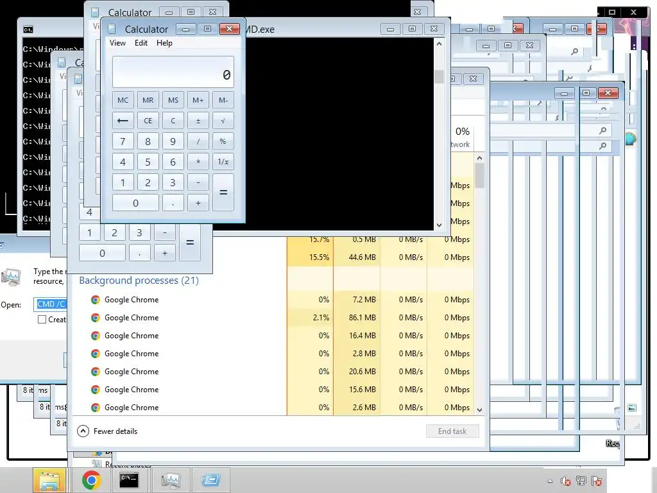
Task: Click the 2.8 MB memory cell in Task Manager
Action: 357,354
